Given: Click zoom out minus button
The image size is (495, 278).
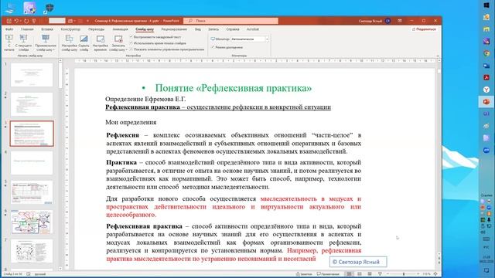Looking at the screenshot, I should (x=387, y=274).
